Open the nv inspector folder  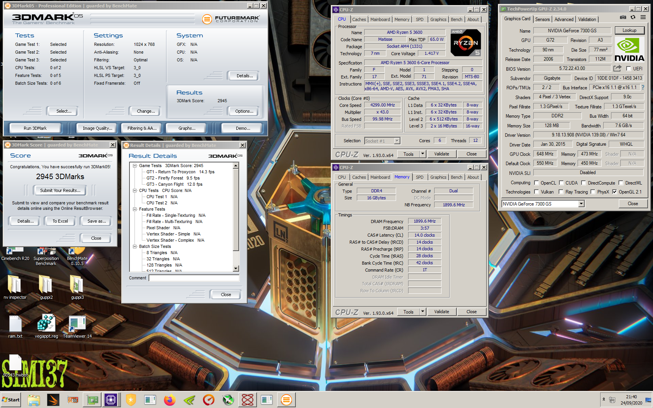click(15, 287)
